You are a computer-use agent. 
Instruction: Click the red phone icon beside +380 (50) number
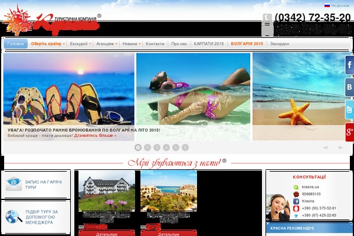click(x=296, y=208)
